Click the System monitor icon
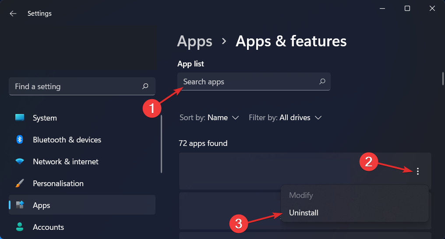445x239 pixels. coord(20,118)
